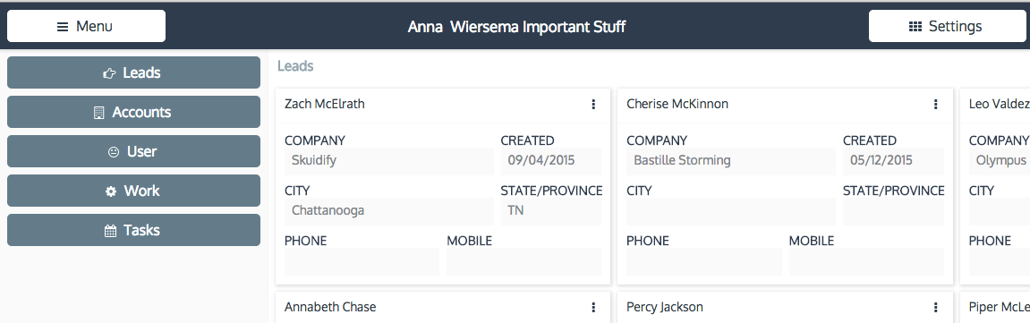Open the hamburger Menu button
Screen dimensions: 1030x323
(86, 26)
